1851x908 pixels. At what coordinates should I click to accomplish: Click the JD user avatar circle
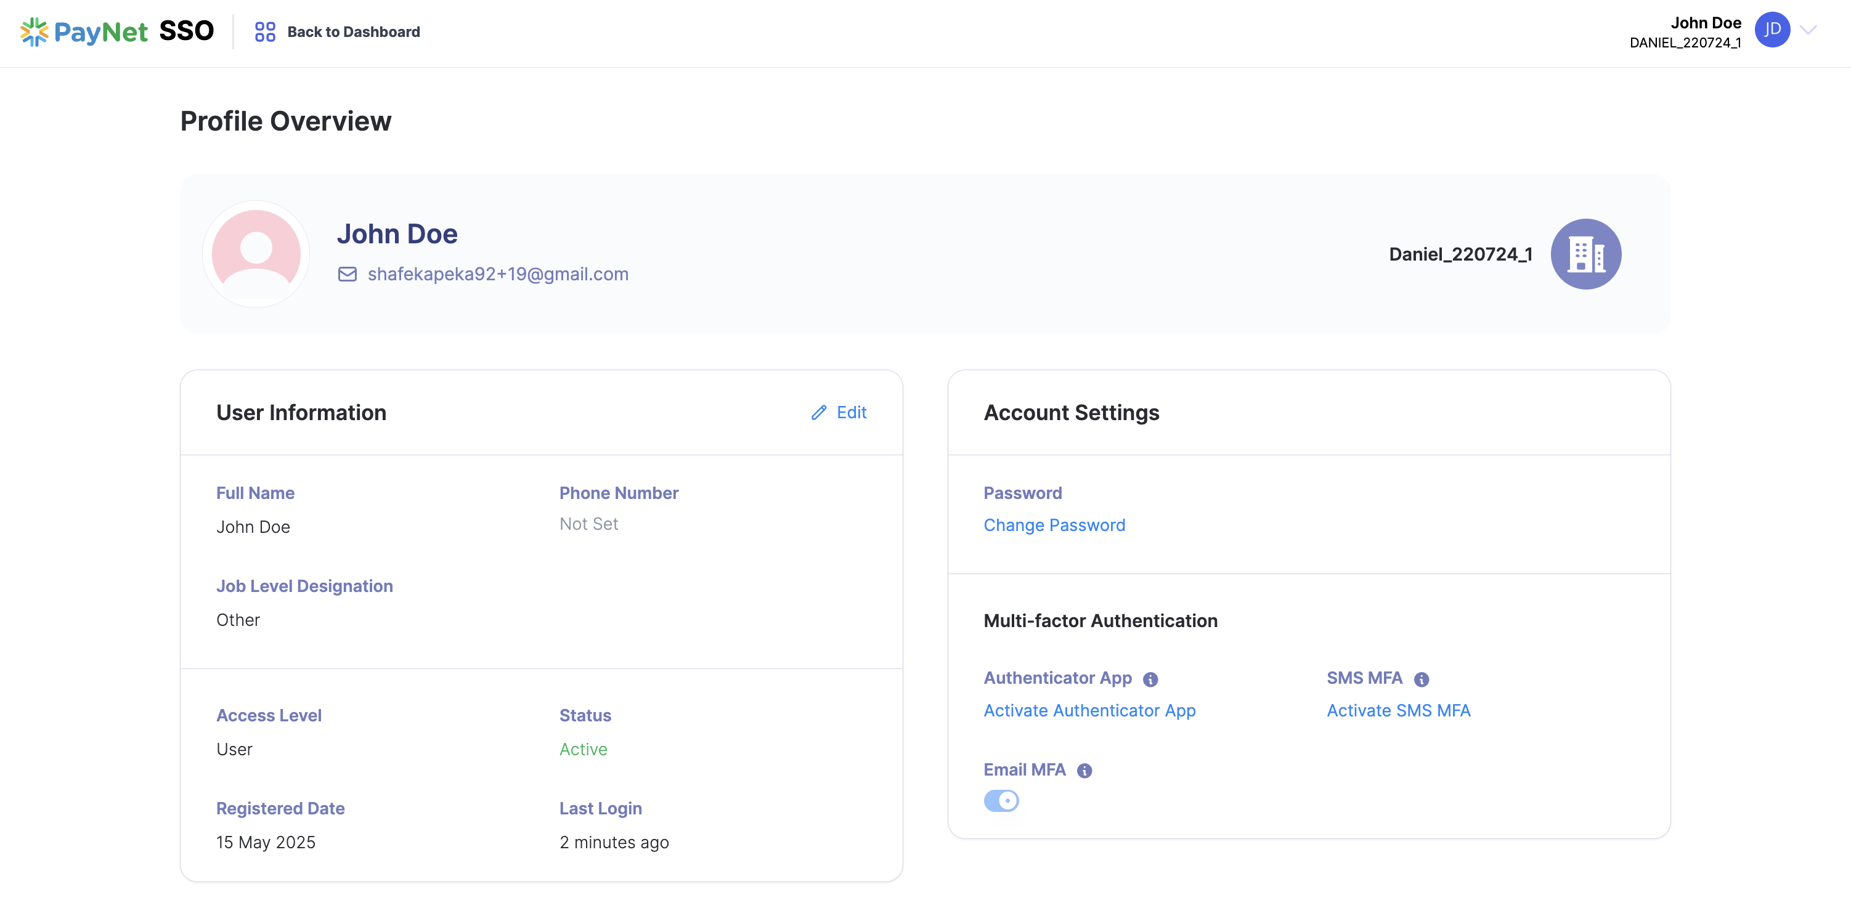point(1772,30)
